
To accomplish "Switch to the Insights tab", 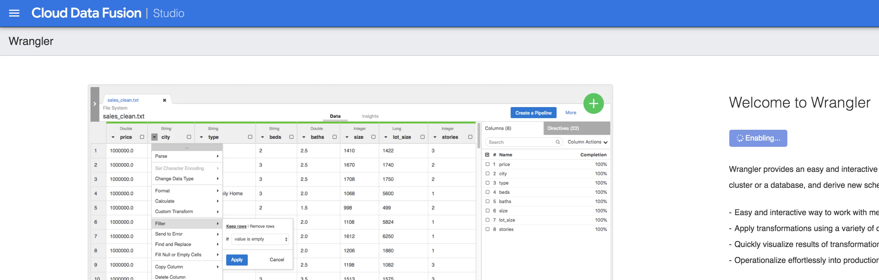I will 370,116.
